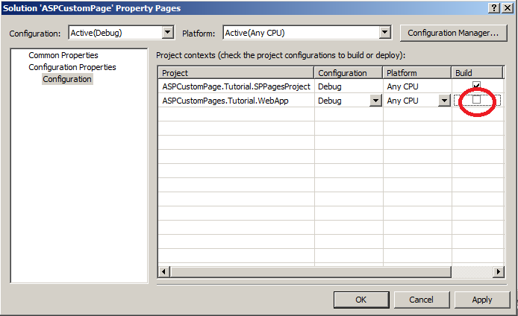Click the Apply button
Viewport: 518px width, 316px height.
[x=482, y=299]
